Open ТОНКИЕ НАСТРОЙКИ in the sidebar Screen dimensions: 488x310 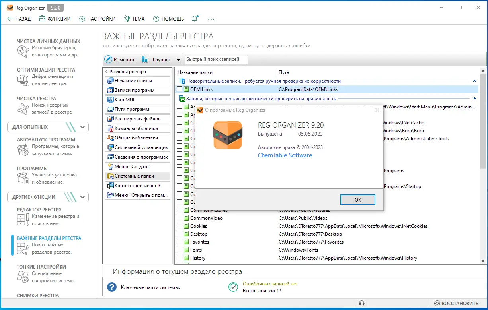pyautogui.click(x=46, y=273)
